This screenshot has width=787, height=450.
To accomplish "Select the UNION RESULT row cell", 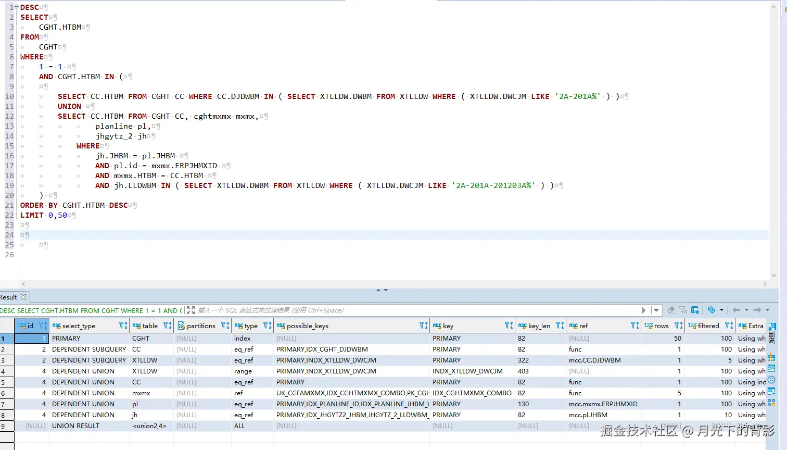I will pyautogui.click(x=75, y=426).
